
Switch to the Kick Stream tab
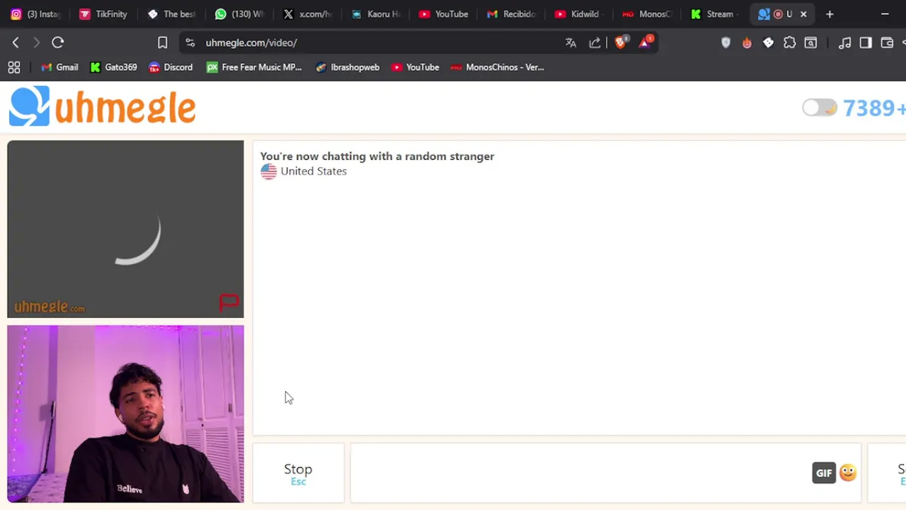pos(716,14)
